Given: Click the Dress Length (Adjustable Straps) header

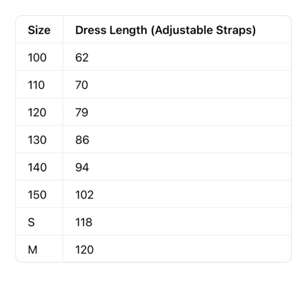Looking at the screenshot, I should [x=165, y=30].
